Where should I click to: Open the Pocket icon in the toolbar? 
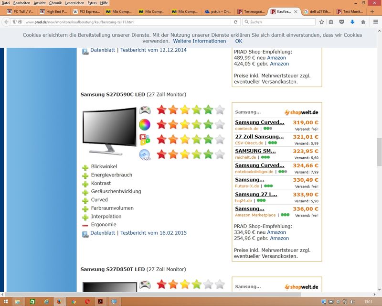pos(342,22)
